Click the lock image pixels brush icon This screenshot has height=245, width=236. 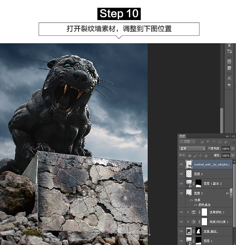[195, 155]
